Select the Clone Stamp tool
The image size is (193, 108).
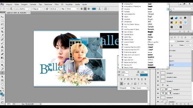tap(2, 47)
